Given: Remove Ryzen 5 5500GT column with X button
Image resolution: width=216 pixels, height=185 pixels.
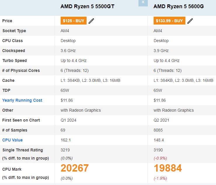Looking at the screenshot, I should (143, 3).
